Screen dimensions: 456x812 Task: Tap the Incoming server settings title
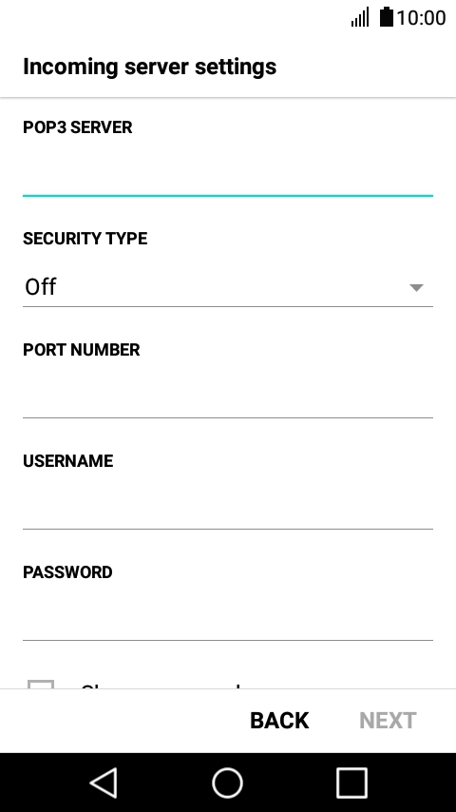pos(149,67)
